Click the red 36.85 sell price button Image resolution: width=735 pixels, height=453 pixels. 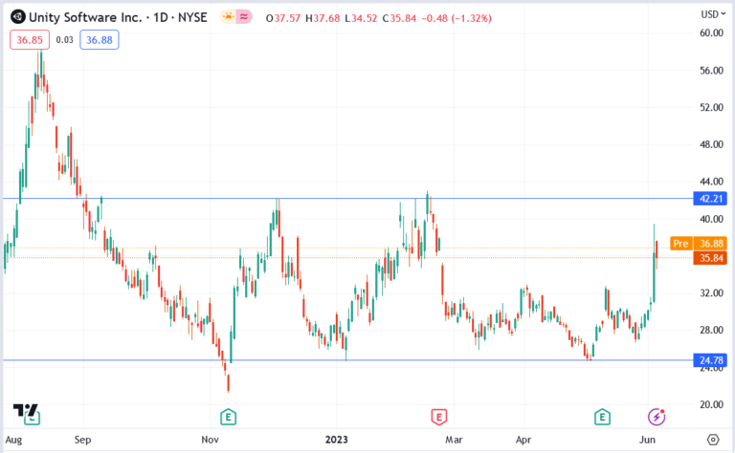pos(29,39)
